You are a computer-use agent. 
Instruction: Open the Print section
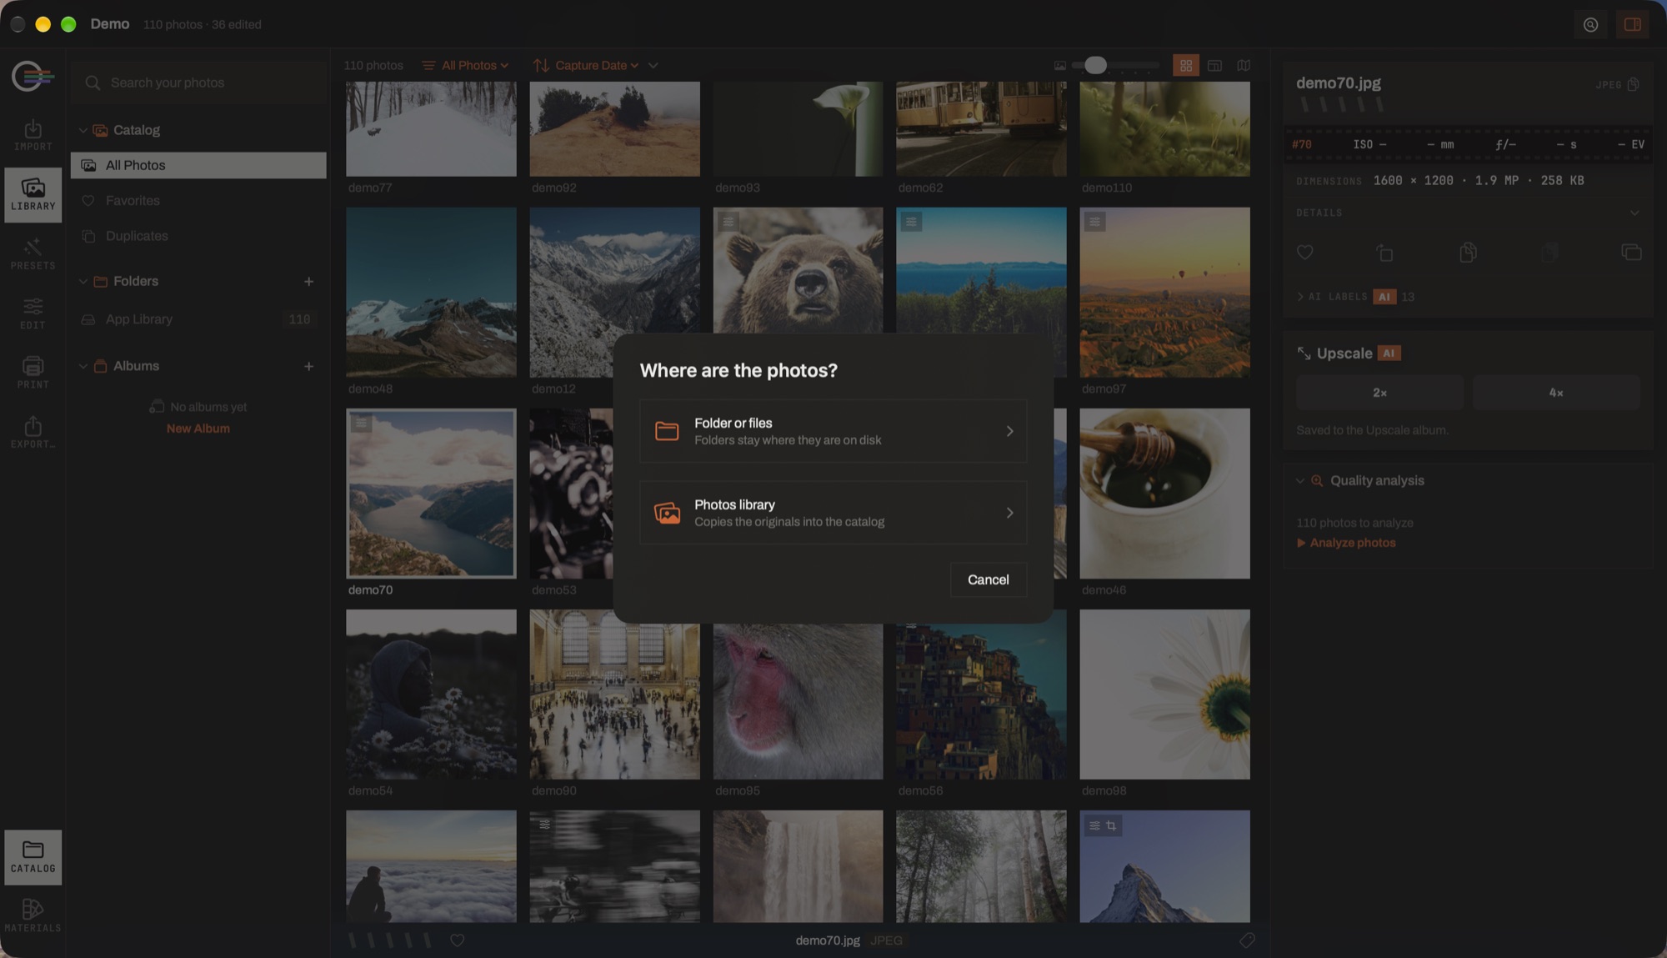(33, 373)
